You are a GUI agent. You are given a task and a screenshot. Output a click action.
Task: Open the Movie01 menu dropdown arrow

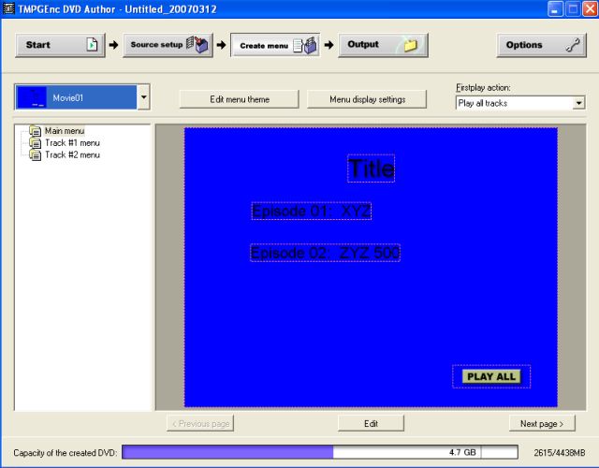click(x=143, y=97)
